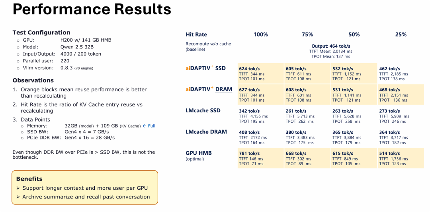
Task: Click the 342 tok/s LMcache SSD cell
Action: (x=249, y=111)
